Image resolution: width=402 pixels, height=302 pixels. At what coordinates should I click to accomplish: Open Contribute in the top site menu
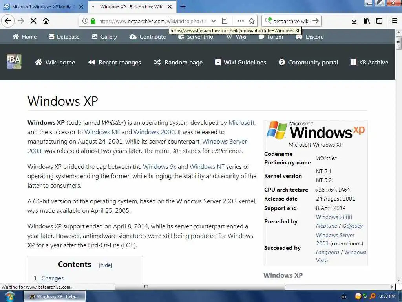pos(148,37)
